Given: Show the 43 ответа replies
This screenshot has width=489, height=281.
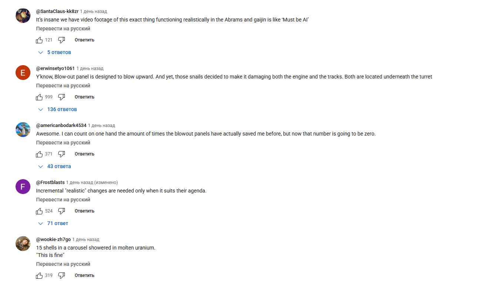Looking at the screenshot, I should (x=55, y=167).
